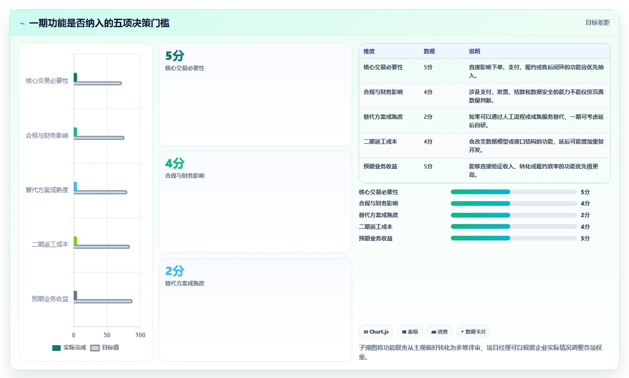The width and height of the screenshot is (629, 378).
Task: Select the 表格 chip
Action: pos(410,332)
